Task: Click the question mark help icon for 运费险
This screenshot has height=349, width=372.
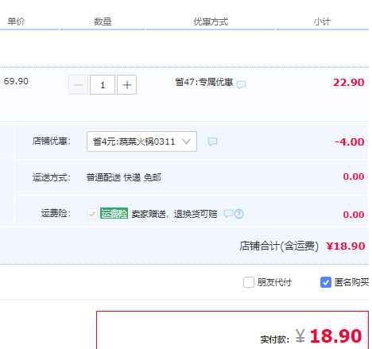Action: coord(239,214)
